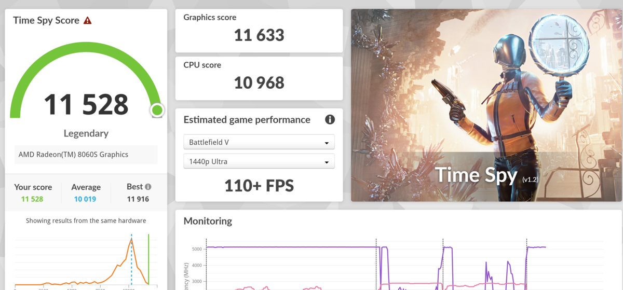Click the Best score 11 916
The image size is (623, 290).
click(x=138, y=199)
